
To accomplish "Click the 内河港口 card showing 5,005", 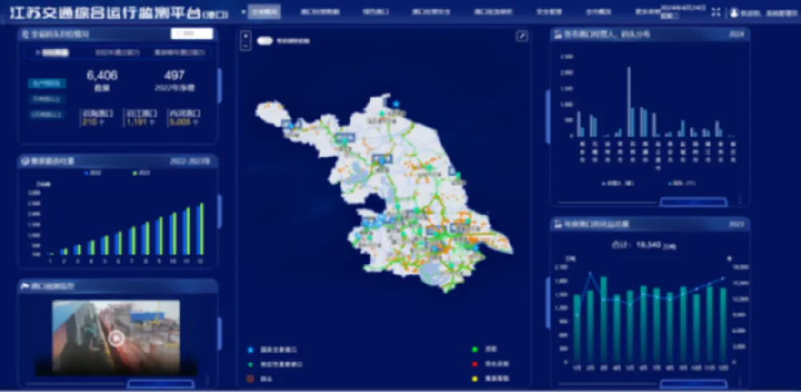I will (x=183, y=118).
